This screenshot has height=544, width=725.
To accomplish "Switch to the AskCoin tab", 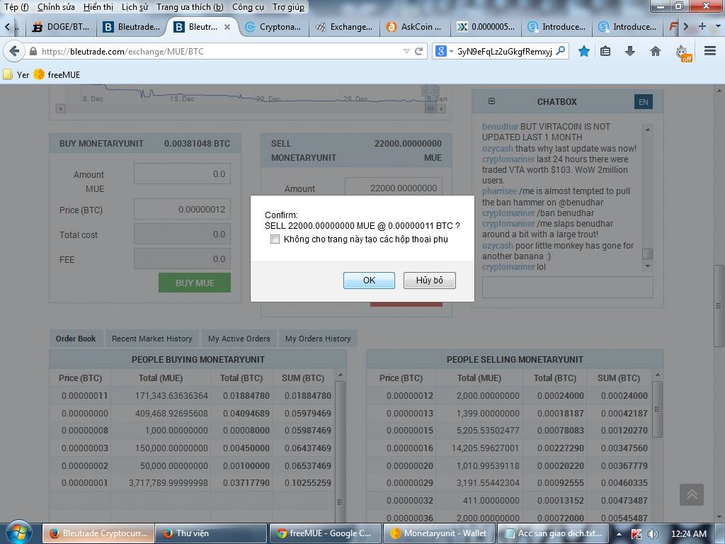I will coord(414,27).
